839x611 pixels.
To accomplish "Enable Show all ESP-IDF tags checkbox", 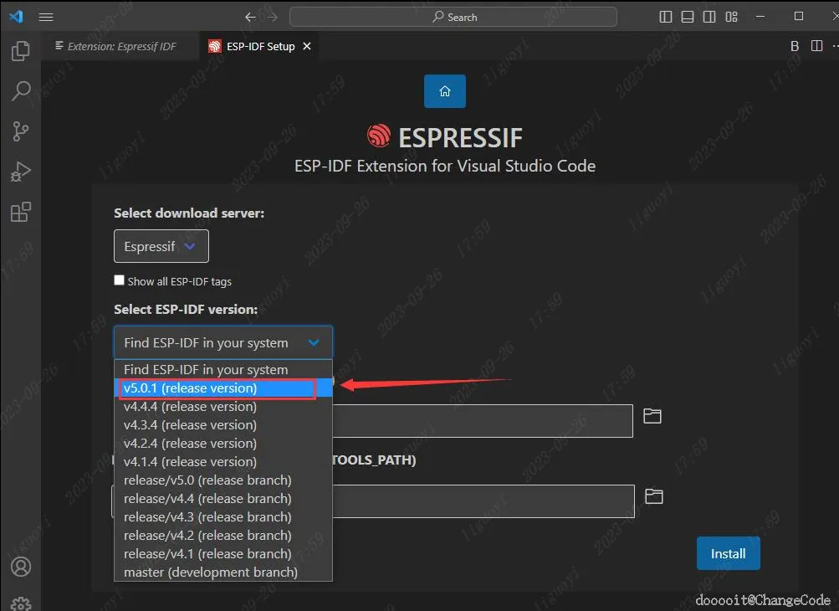I will point(119,280).
